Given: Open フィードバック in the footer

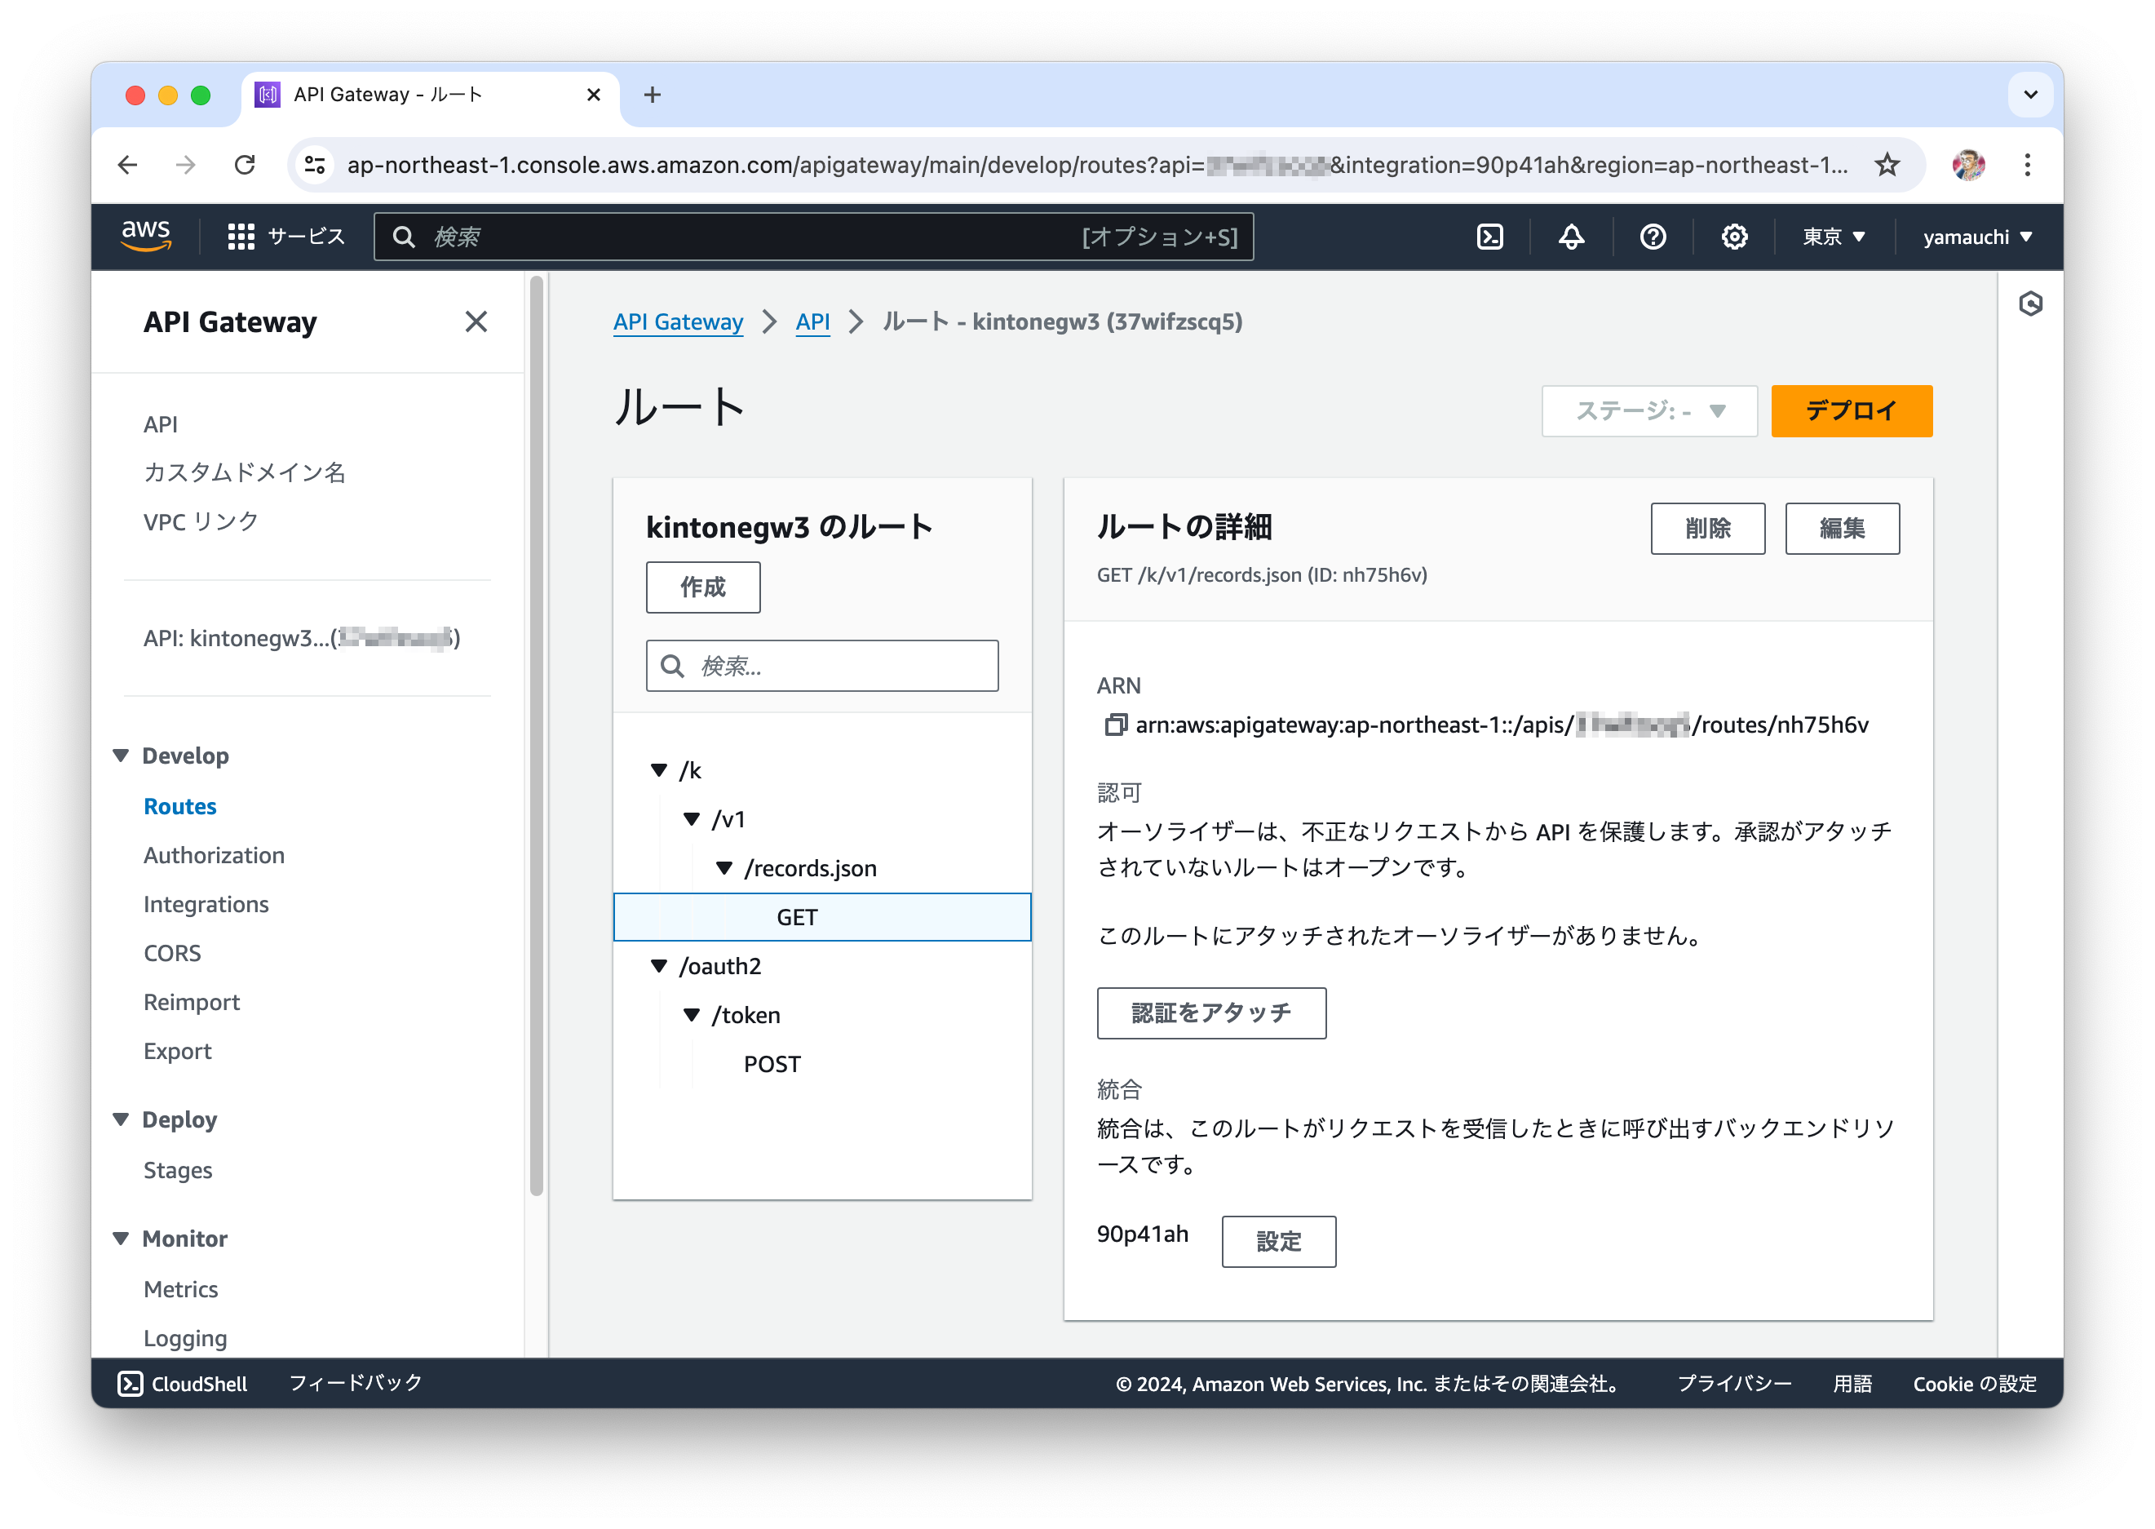Looking at the screenshot, I should click(x=356, y=1383).
